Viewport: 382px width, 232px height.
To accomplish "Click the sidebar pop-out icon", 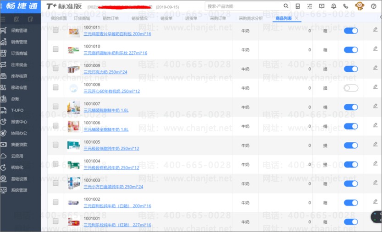I will click(30, 19).
